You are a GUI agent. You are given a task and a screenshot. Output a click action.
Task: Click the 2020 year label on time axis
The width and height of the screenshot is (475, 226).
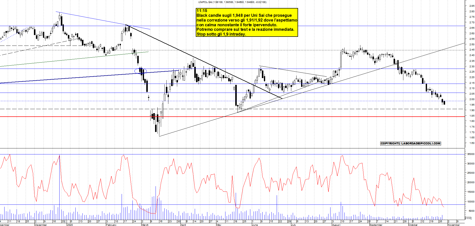click(70, 225)
